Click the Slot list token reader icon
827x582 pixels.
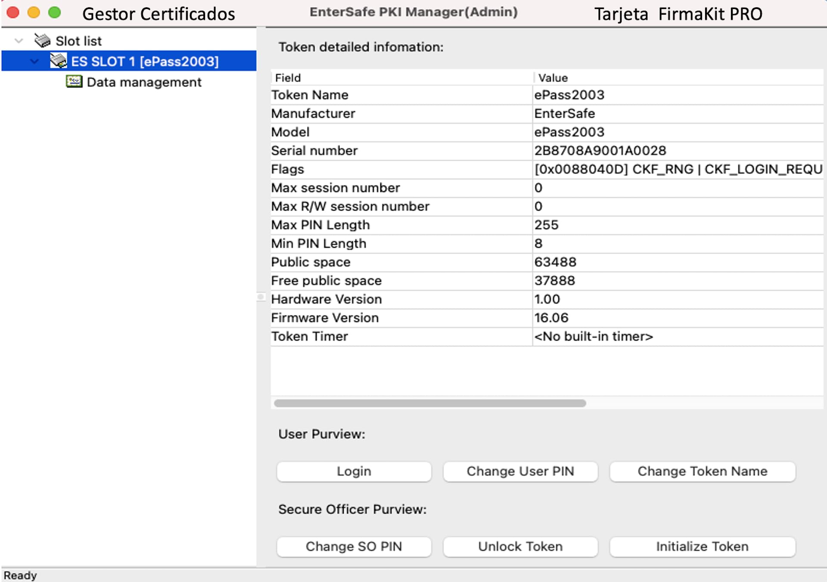[x=42, y=40]
